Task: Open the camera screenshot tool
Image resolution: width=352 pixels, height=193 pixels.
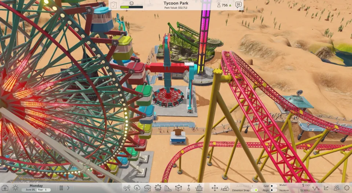Action: (5, 188)
